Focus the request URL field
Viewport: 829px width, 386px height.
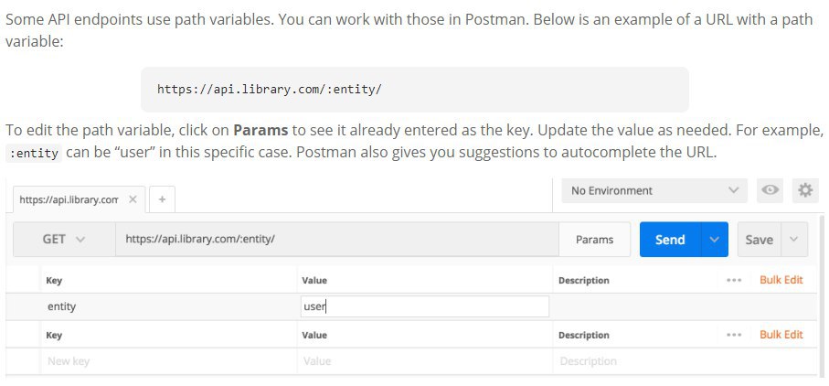coord(336,240)
